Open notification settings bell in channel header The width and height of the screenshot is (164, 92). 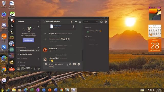tap(71, 21)
